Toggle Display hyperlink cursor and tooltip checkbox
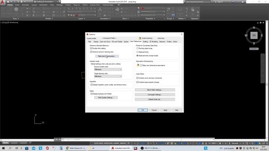This screenshot has height=151, width=269. [x=92, y=85]
